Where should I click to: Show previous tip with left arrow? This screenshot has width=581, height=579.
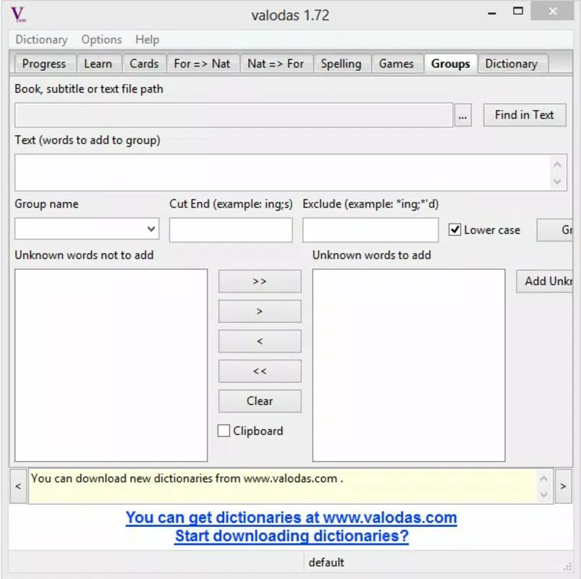(x=18, y=486)
